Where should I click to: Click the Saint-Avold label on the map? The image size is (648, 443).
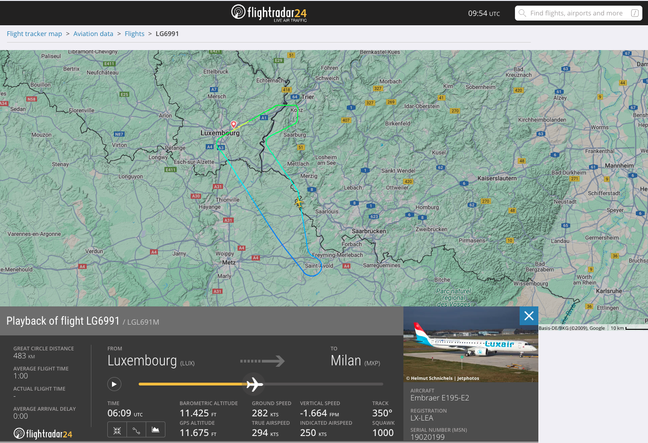(x=319, y=266)
